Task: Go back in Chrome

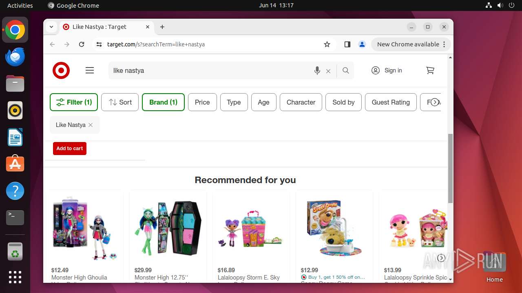Action: tap(52, 44)
